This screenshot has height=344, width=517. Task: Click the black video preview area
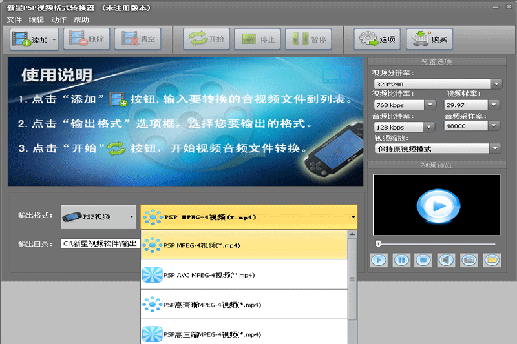click(x=436, y=205)
